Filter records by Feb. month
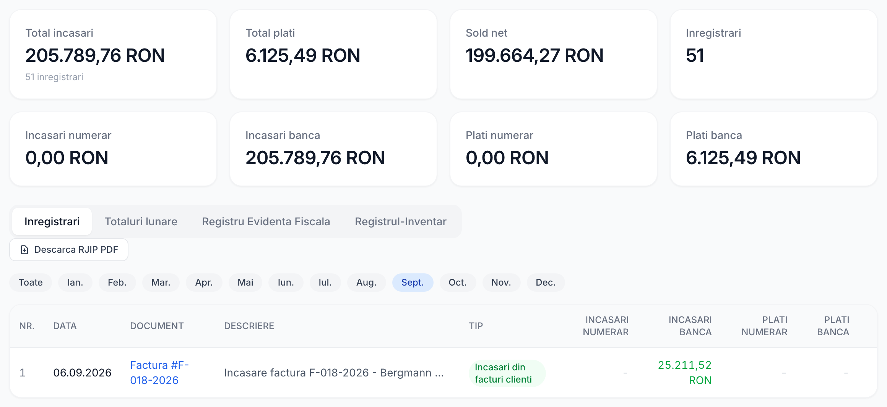Image resolution: width=887 pixels, height=407 pixels. (x=117, y=283)
